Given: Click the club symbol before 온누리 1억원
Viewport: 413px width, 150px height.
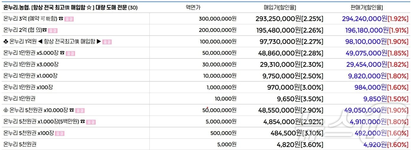Looking at the screenshot, I should click(6, 42).
